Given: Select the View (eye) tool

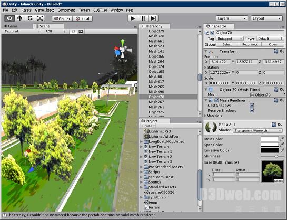Looking at the screenshot, I should click(x=9, y=18).
